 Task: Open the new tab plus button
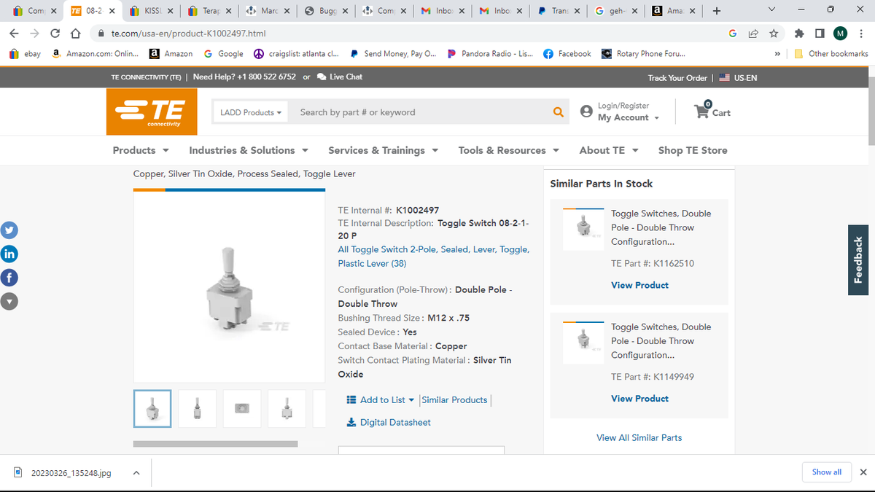717,11
